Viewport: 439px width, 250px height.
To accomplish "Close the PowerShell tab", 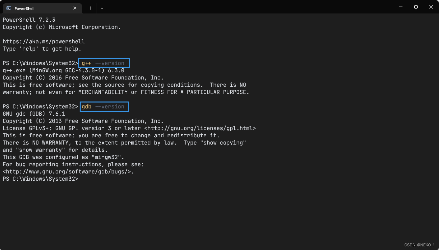I will coord(75,8).
